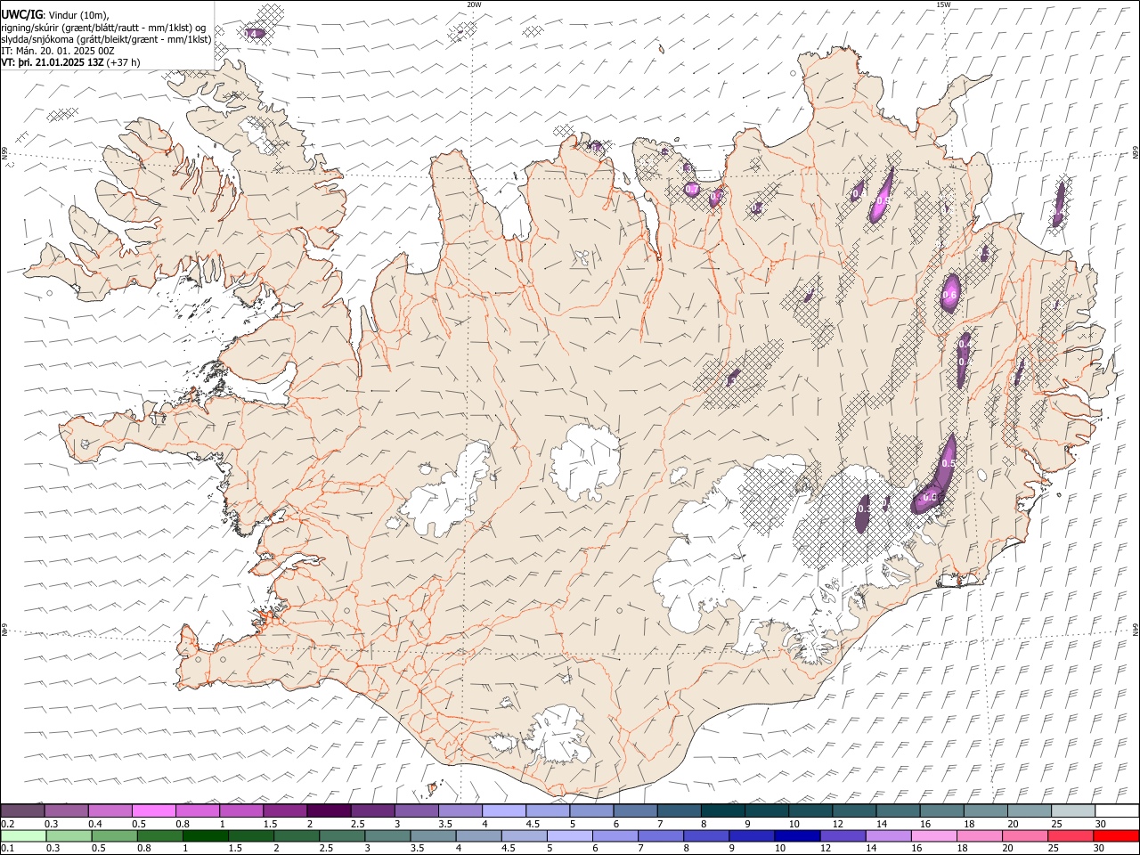This screenshot has height=855, width=1140.
Task: Click the pale green 0.1–0.3 swatch, lower legend
Action: pyautogui.click(x=23, y=835)
